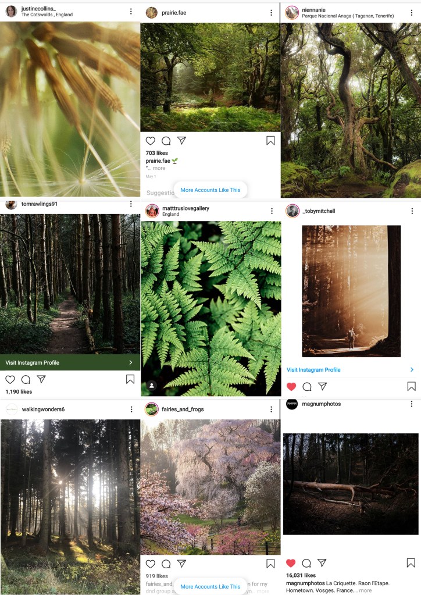The height and width of the screenshot is (595, 421).
Task: Share the tomrawlings91 post
Action: (x=41, y=379)
